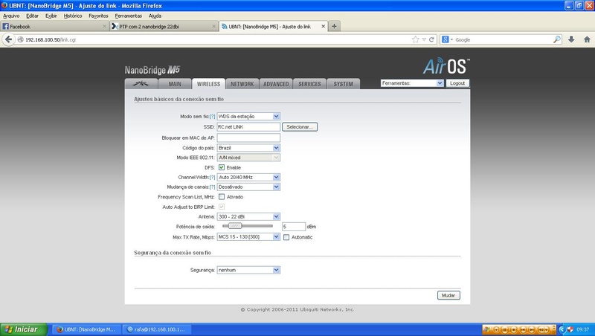Image resolution: width=595 pixels, height=336 pixels.
Task: Open the Windows Security Center shield icon
Action: click(570, 329)
